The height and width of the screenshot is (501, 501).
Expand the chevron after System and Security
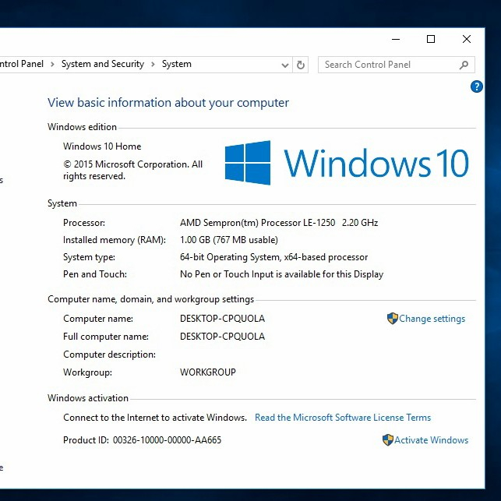pos(153,65)
